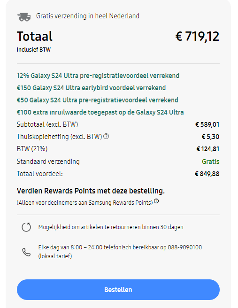The width and height of the screenshot is (238, 308).
Task: Click the circular return arrow icon
Action: tap(26, 227)
